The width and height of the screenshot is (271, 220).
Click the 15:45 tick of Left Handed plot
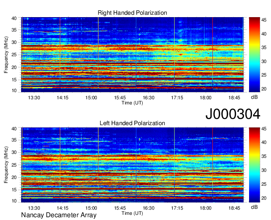pos(120,208)
